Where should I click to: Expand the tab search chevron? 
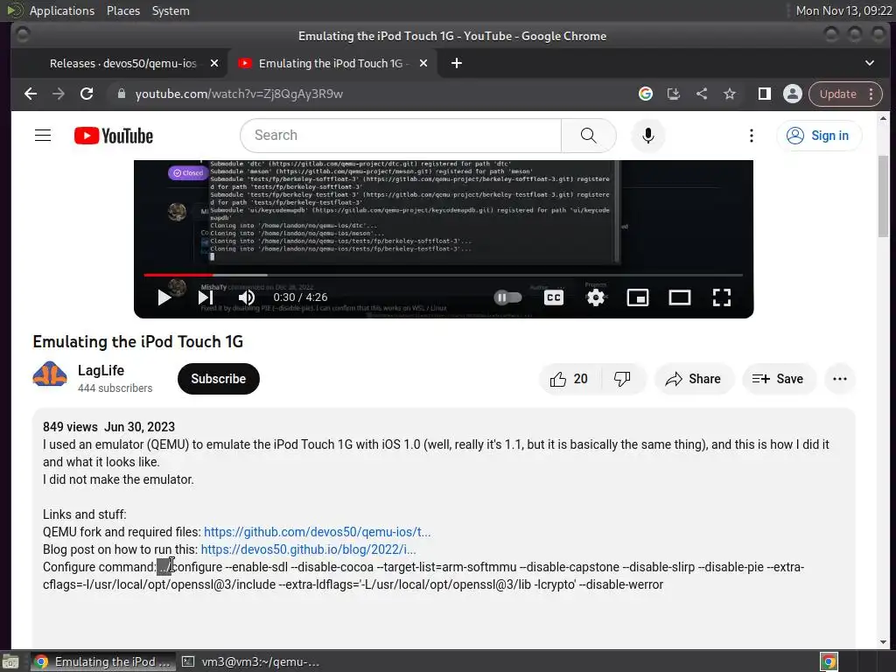point(869,63)
